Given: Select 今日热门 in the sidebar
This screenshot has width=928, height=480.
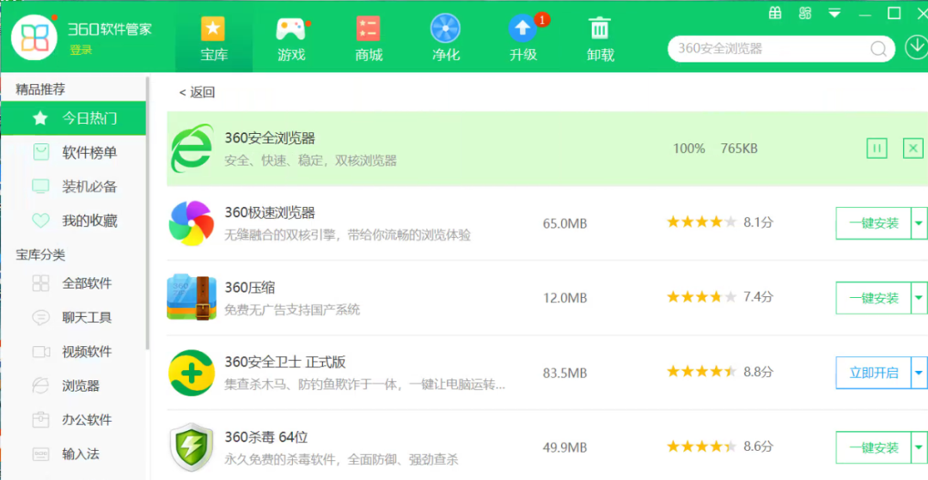Looking at the screenshot, I should (73, 118).
